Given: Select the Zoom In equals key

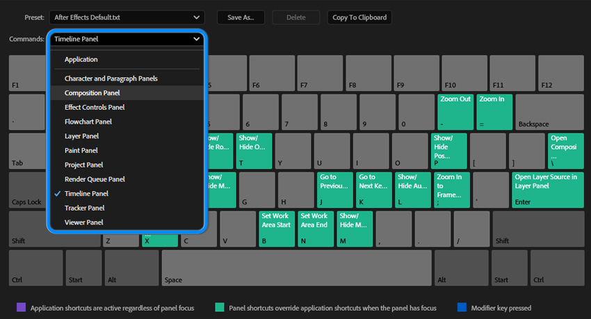Looking at the screenshot, I should (494, 112).
